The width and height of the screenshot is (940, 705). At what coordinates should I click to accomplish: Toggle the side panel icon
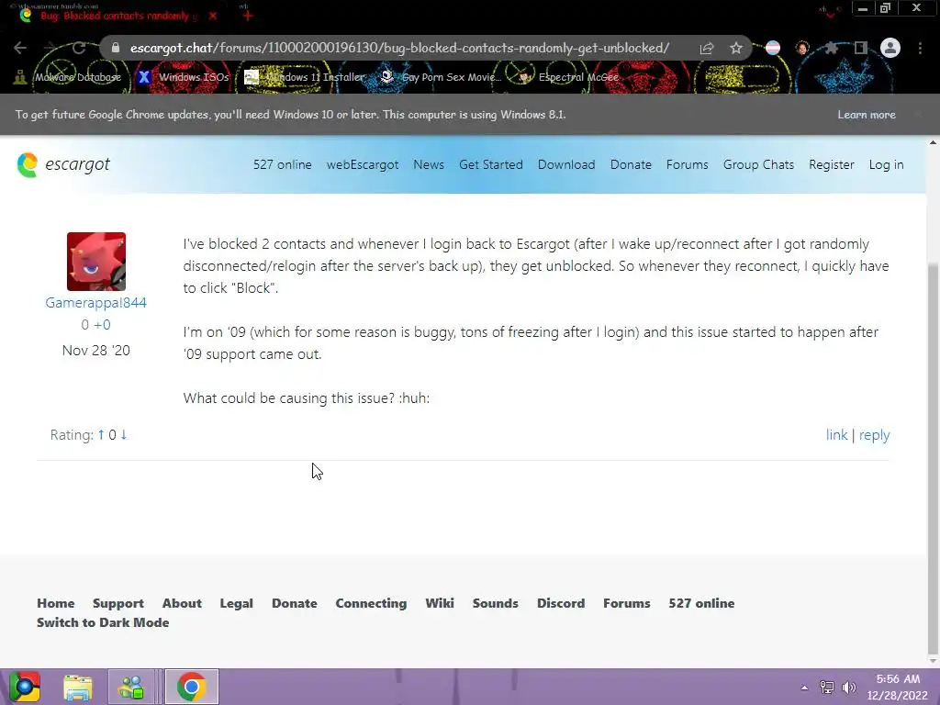[x=861, y=48]
